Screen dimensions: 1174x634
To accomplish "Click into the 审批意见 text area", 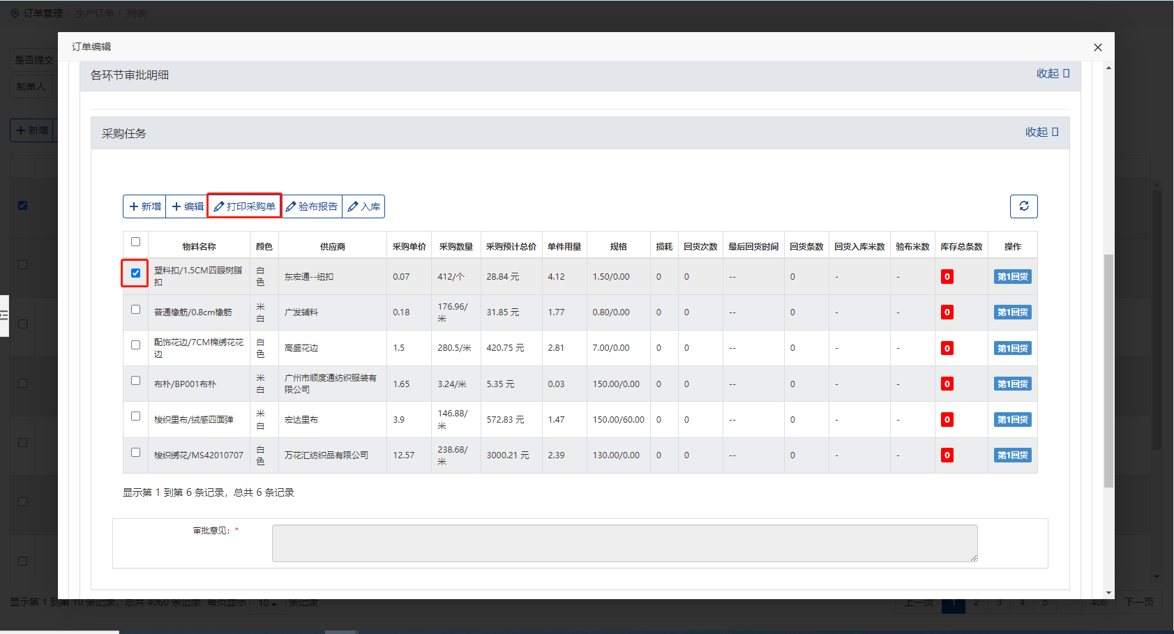I will pos(624,543).
